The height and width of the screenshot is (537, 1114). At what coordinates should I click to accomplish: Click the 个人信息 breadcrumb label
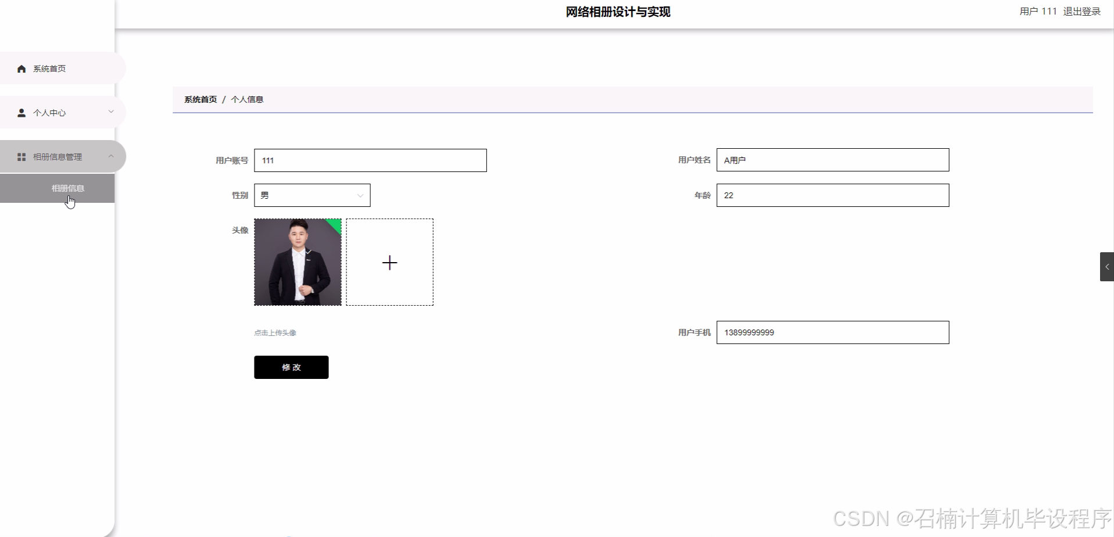pyautogui.click(x=247, y=99)
